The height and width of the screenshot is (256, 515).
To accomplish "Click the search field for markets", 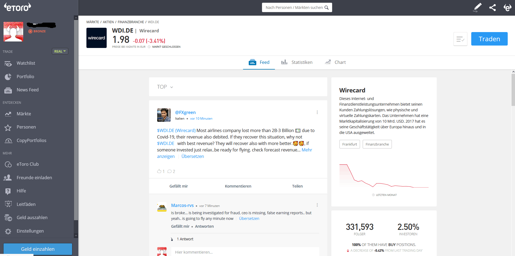I will click(297, 8).
